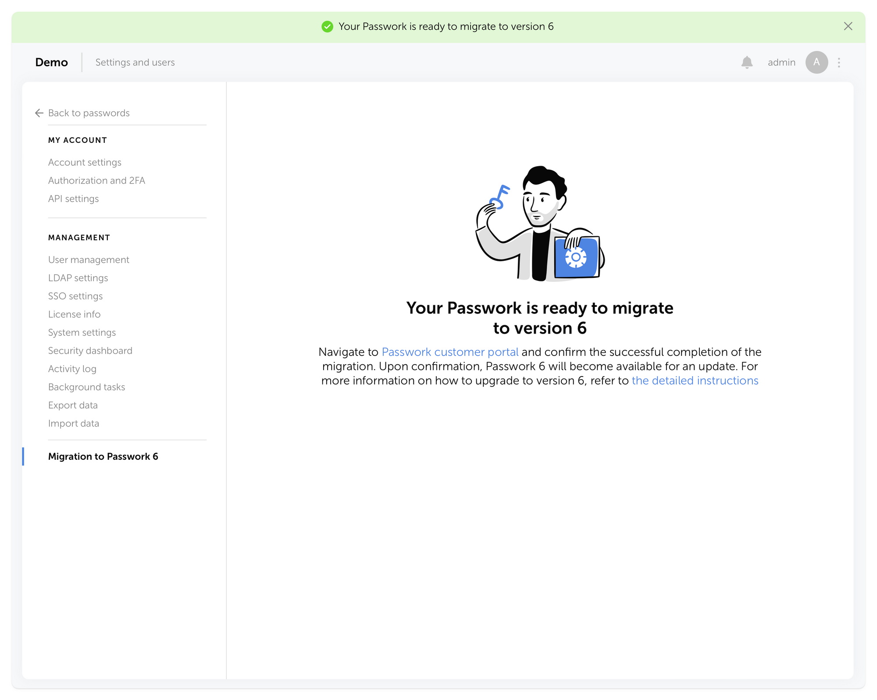Click the back arrow to return to passwords

(39, 113)
